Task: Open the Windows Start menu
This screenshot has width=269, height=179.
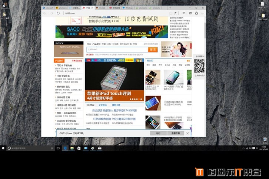Action: point(3,148)
